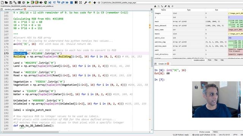The image size is (243, 136).
Task: Browse editor tabs icon
Action: [x=2, y=9]
